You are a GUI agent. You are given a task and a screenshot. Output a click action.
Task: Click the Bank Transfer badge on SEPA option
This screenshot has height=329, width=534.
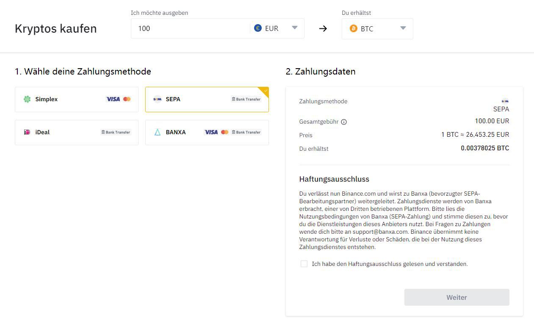246,99
